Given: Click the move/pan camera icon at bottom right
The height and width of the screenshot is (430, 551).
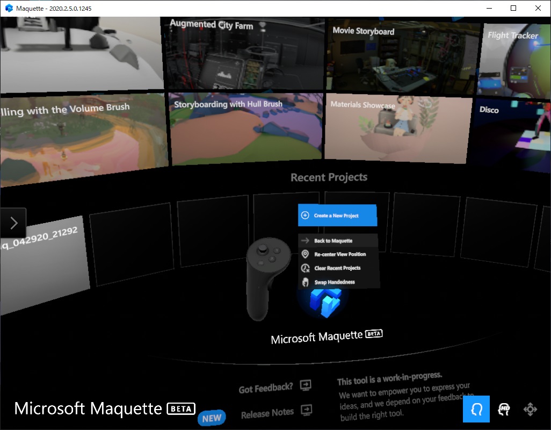Looking at the screenshot, I should (530, 409).
